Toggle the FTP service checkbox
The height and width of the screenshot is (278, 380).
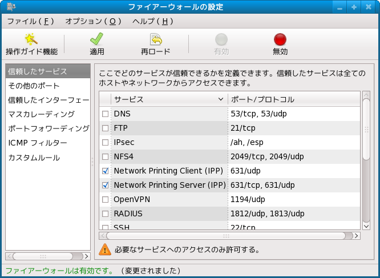point(105,128)
